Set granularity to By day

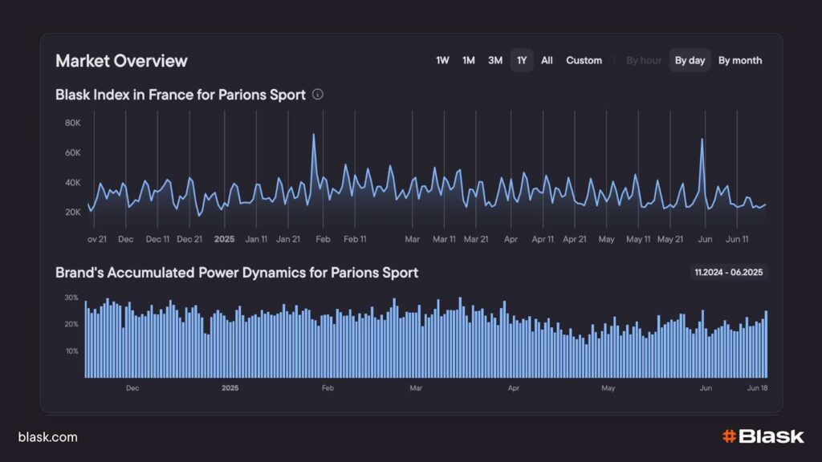pyautogui.click(x=690, y=60)
